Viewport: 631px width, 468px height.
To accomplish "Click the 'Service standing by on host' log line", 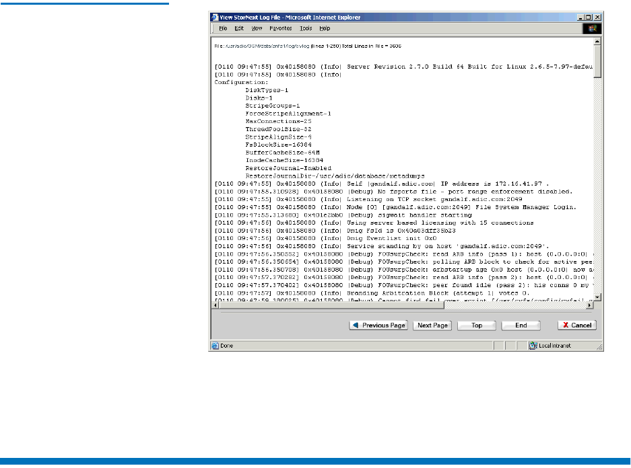I will pos(382,246).
